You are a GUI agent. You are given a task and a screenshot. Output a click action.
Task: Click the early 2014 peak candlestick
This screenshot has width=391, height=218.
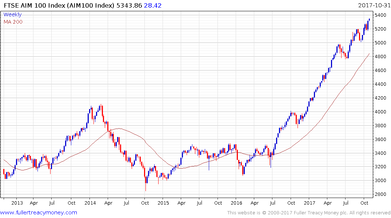pyautogui.click(x=101, y=107)
